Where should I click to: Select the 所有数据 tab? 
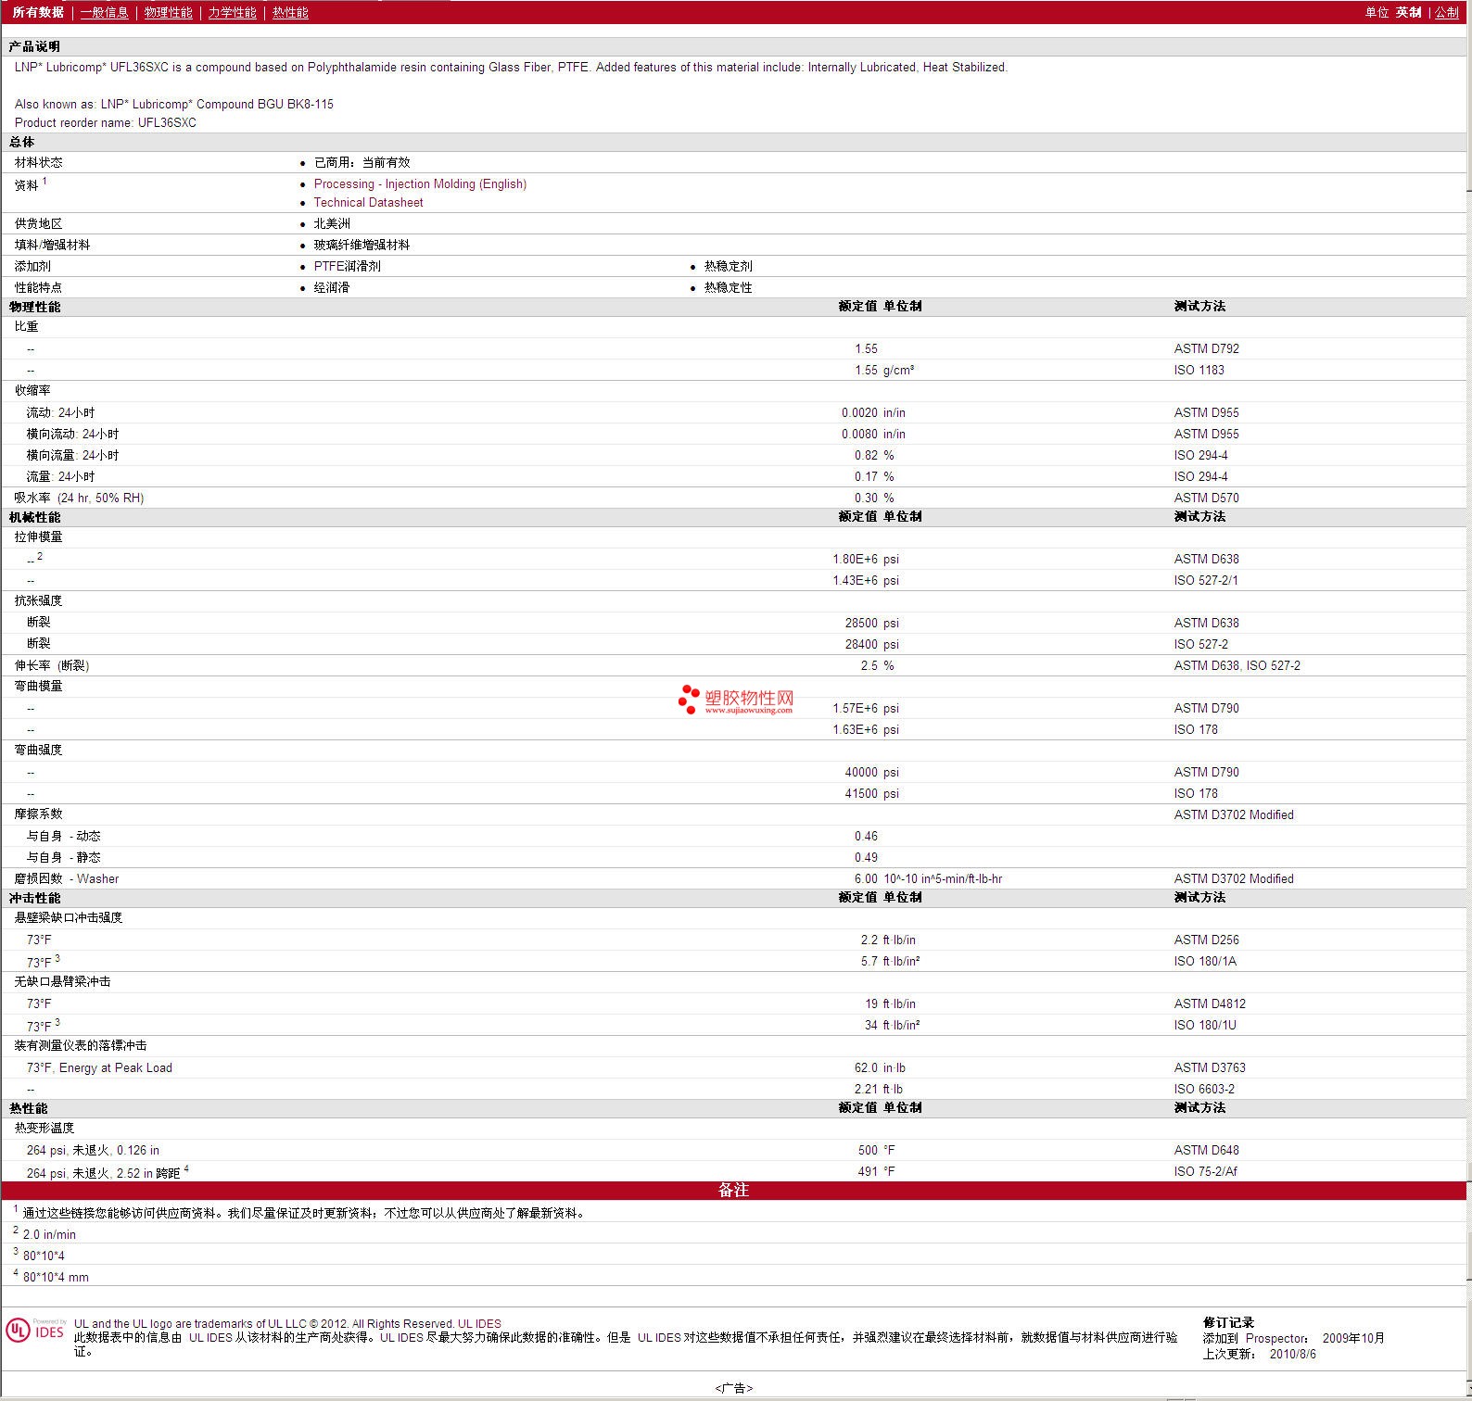pyautogui.click(x=38, y=12)
